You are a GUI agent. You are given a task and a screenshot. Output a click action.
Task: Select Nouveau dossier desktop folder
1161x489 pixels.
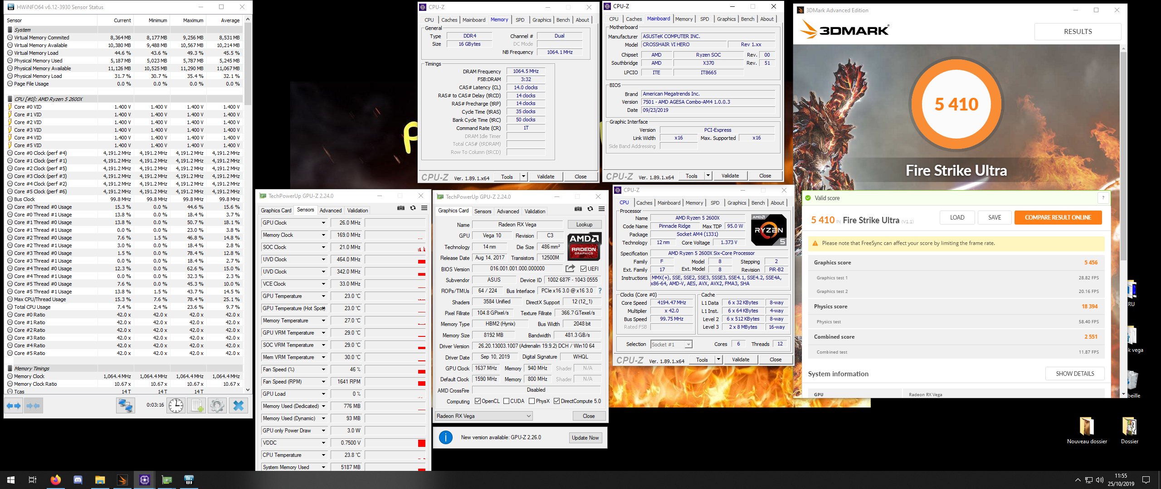[x=1087, y=431]
